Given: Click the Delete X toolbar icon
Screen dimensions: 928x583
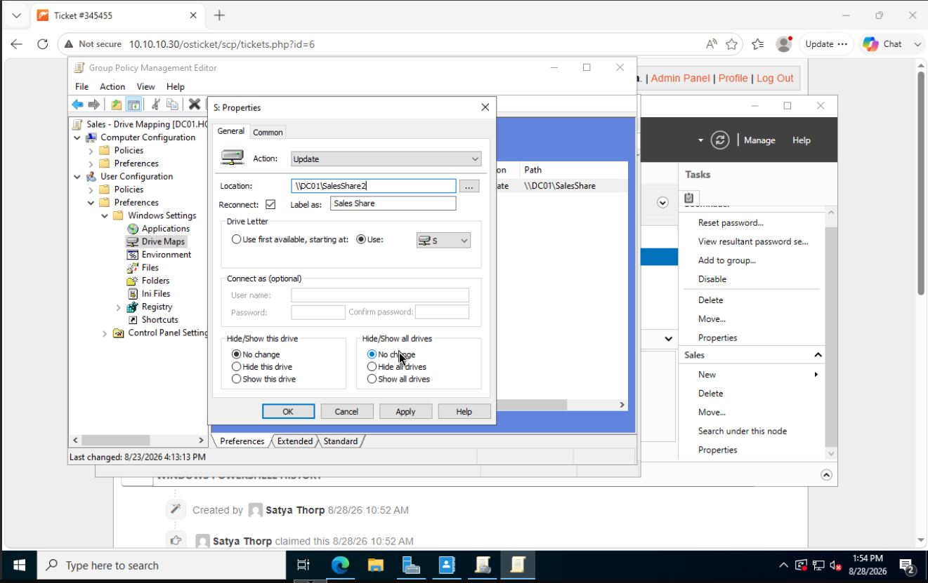Looking at the screenshot, I should tap(194, 105).
